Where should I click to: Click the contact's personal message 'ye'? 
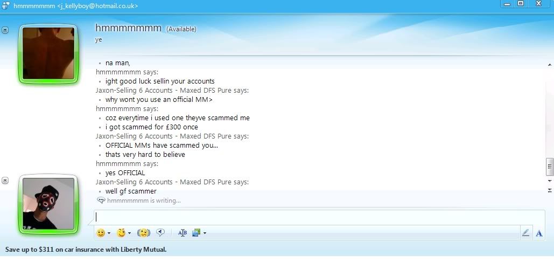click(x=98, y=40)
